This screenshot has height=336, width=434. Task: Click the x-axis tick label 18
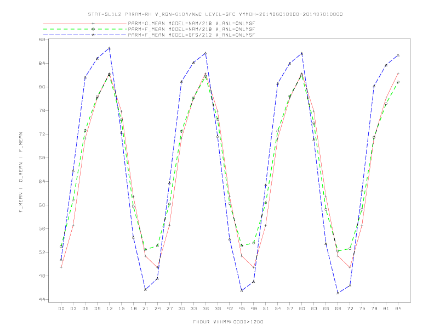click(133, 309)
